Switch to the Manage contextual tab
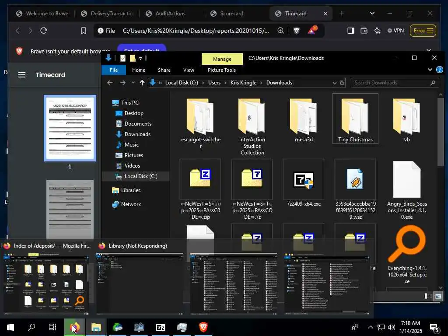The width and height of the screenshot is (448, 336). pyautogui.click(x=222, y=59)
